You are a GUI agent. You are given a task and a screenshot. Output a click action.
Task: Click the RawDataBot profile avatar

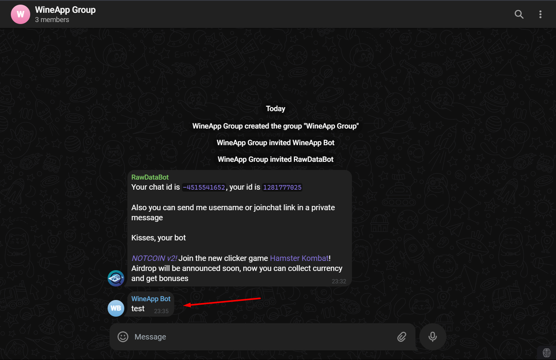pos(116,278)
